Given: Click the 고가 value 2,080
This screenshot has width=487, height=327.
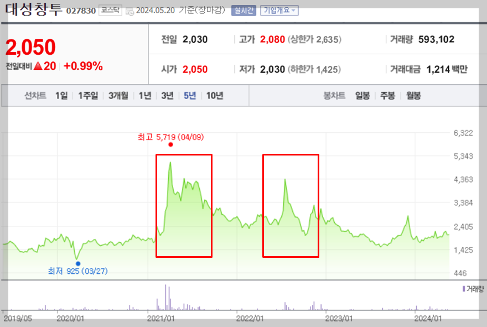Looking at the screenshot, I should click(x=272, y=39).
